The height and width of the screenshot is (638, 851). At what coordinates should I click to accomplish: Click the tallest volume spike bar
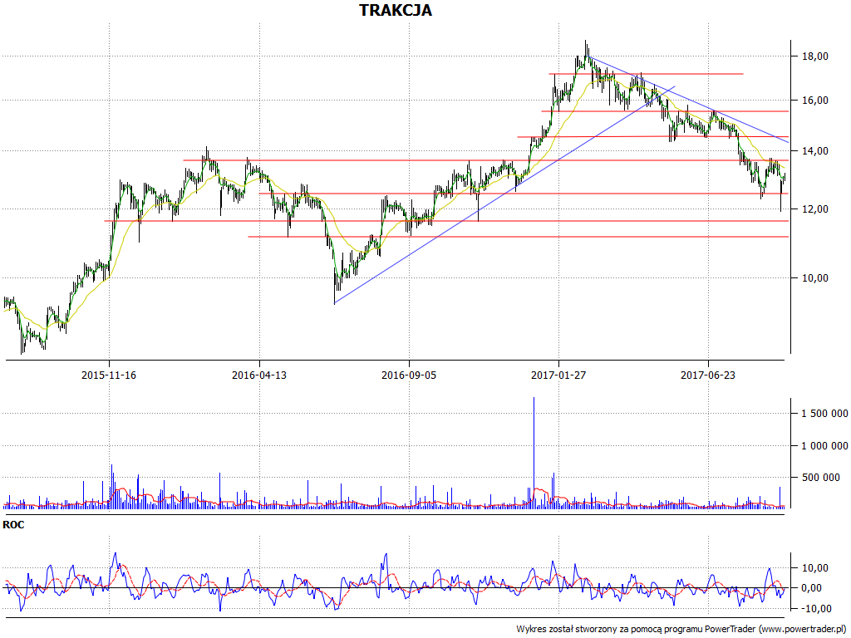tap(534, 453)
